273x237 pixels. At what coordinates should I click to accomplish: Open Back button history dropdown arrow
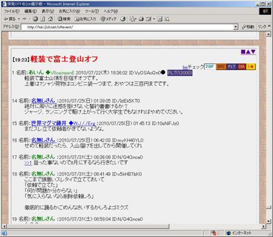19,19
